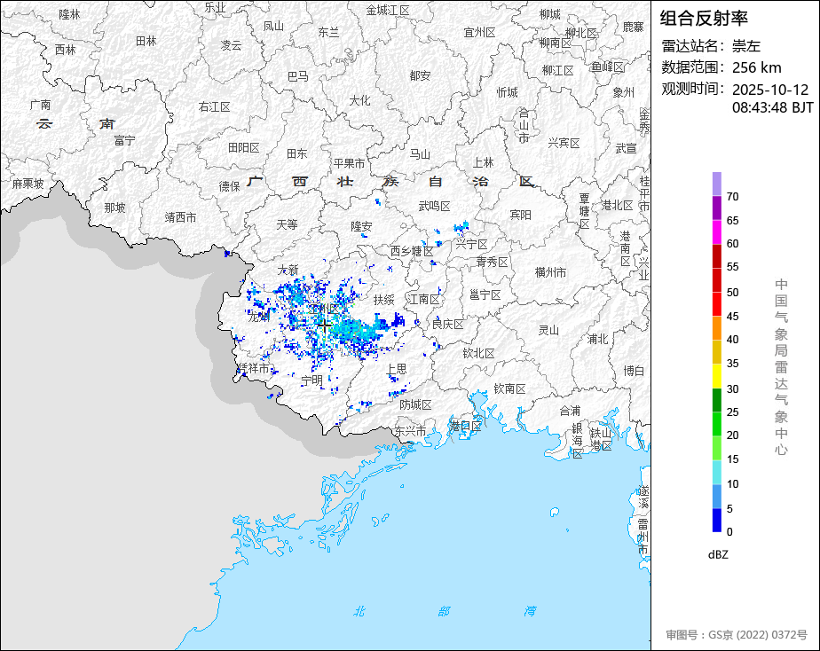Click the 富宁 county label in Yunnan
This screenshot has height=651, width=820.
click(x=124, y=140)
